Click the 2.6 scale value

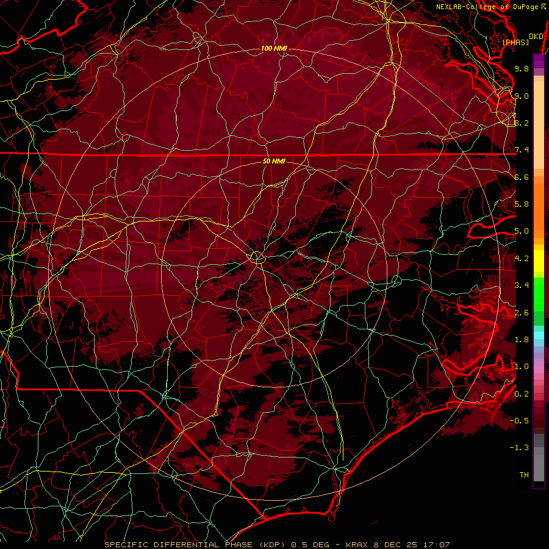[522, 313]
